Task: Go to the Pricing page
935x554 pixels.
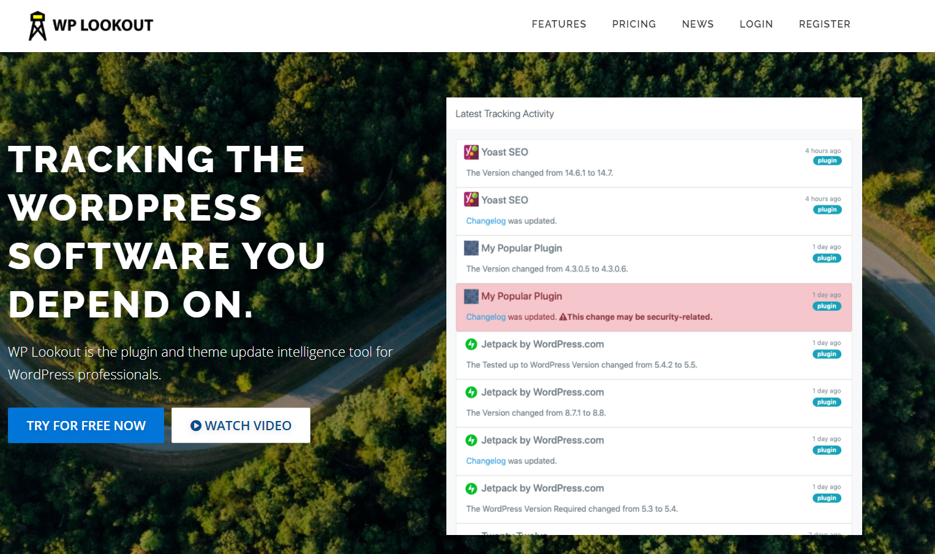Action: coord(634,24)
